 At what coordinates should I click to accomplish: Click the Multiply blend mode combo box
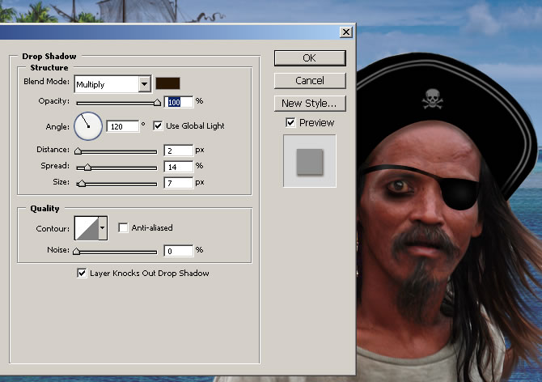(112, 84)
